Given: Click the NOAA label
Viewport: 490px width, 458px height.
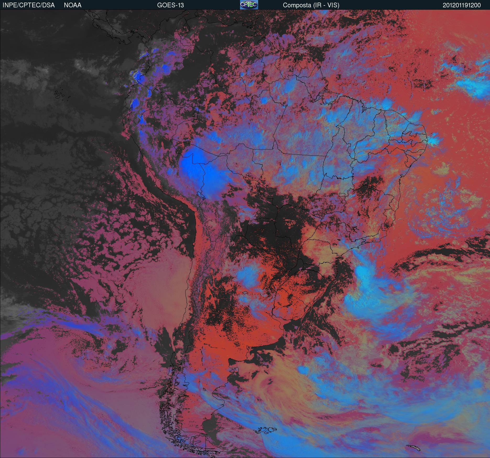Looking at the screenshot, I should [x=73, y=5].
